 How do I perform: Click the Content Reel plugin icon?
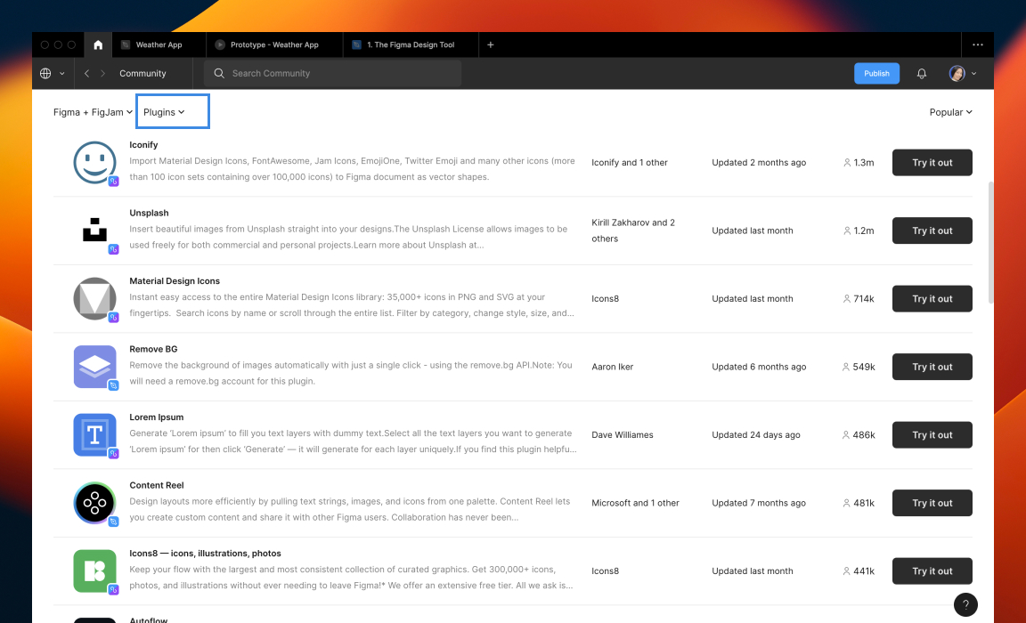[95, 503]
